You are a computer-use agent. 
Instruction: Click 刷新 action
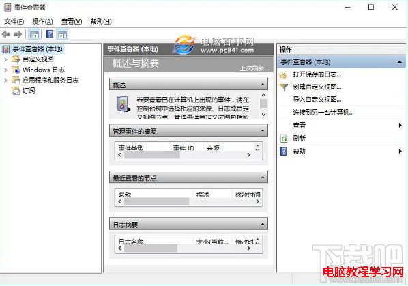[x=299, y=138]
